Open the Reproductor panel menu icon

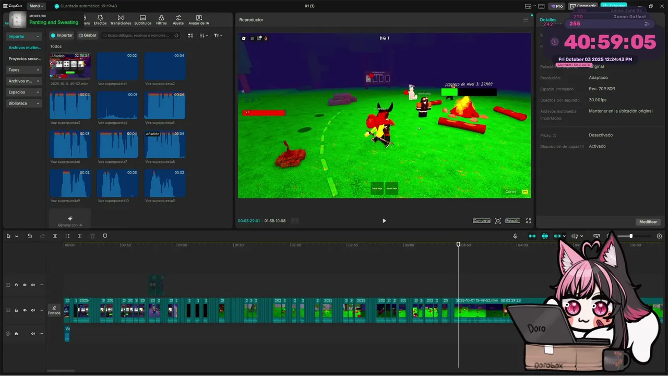[526, 20]
